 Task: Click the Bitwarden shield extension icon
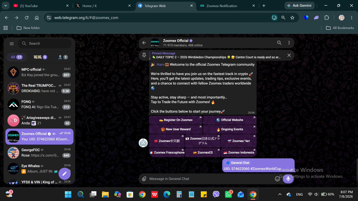[x=306, y=18]
